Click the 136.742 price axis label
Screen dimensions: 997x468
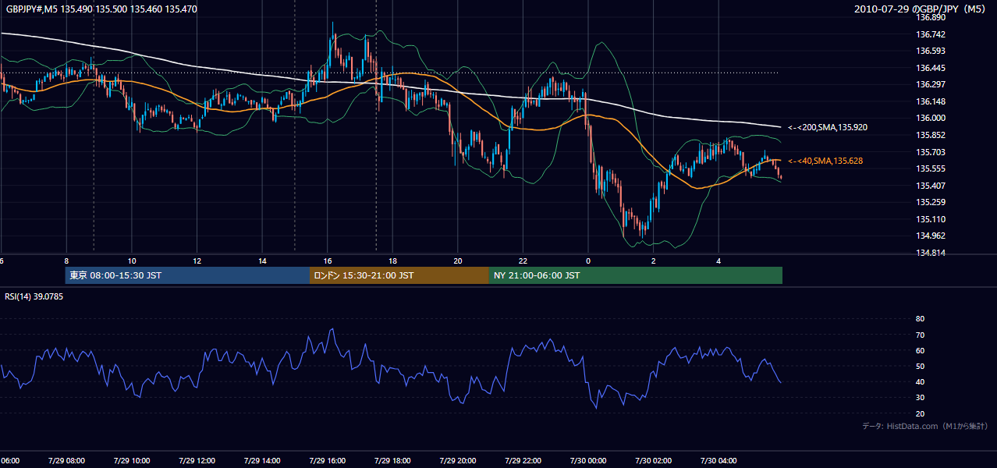931,34
